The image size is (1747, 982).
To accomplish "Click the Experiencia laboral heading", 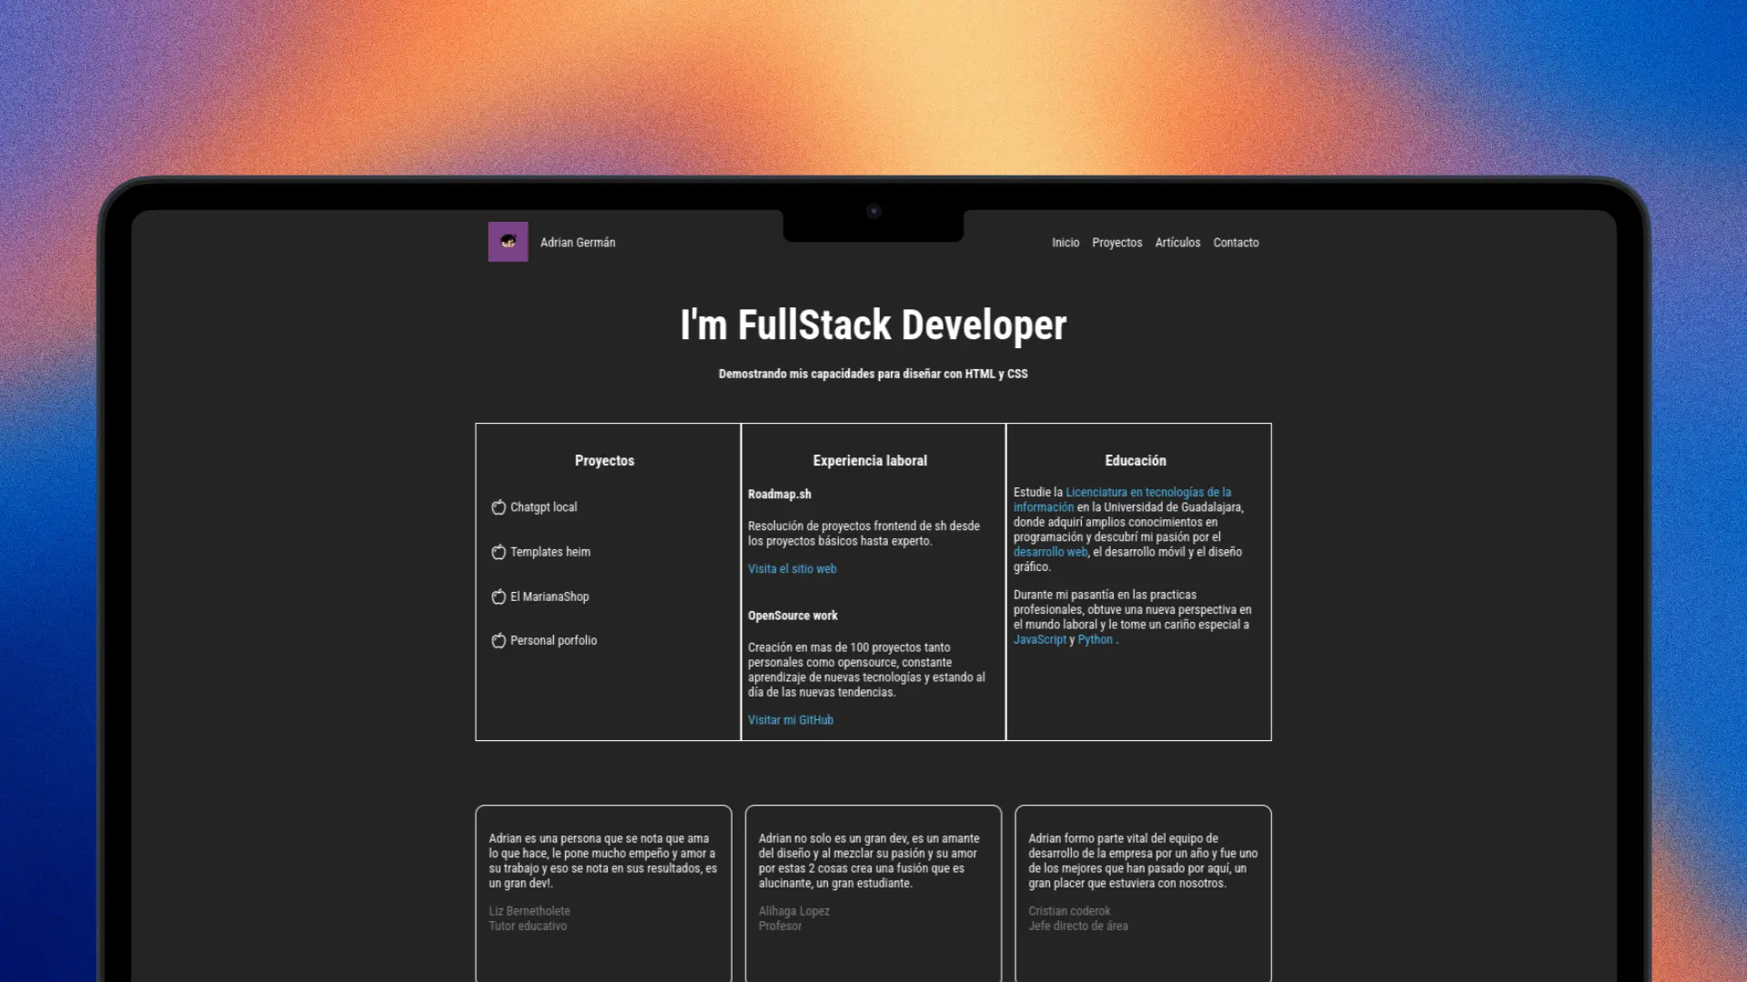I will tap(870, 461).
